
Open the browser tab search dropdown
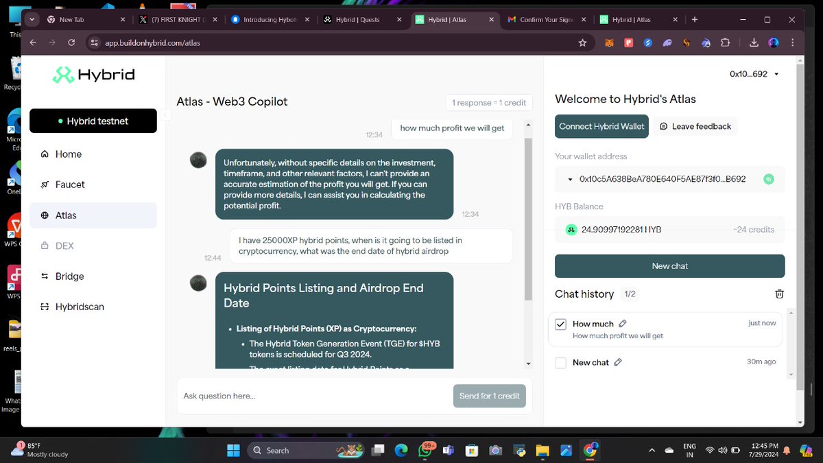tap(32, 20)
